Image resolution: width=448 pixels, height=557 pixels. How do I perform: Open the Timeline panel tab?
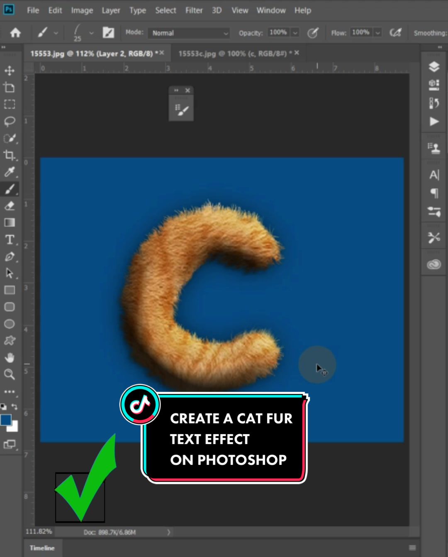pos(42,548)
